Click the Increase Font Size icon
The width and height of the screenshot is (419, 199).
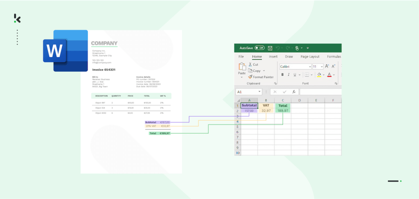click(327, 66)
